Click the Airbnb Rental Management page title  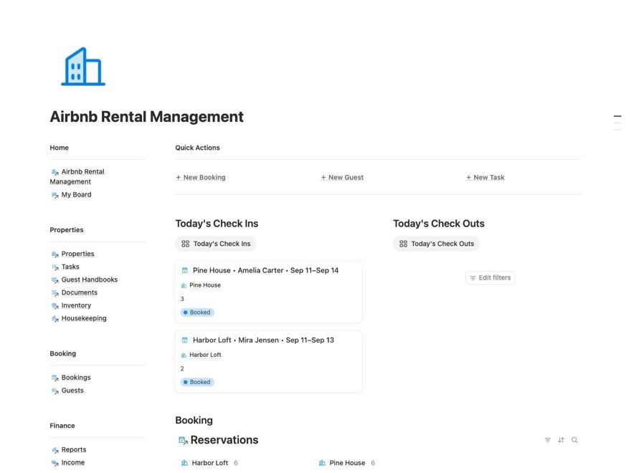click(146, 117)
